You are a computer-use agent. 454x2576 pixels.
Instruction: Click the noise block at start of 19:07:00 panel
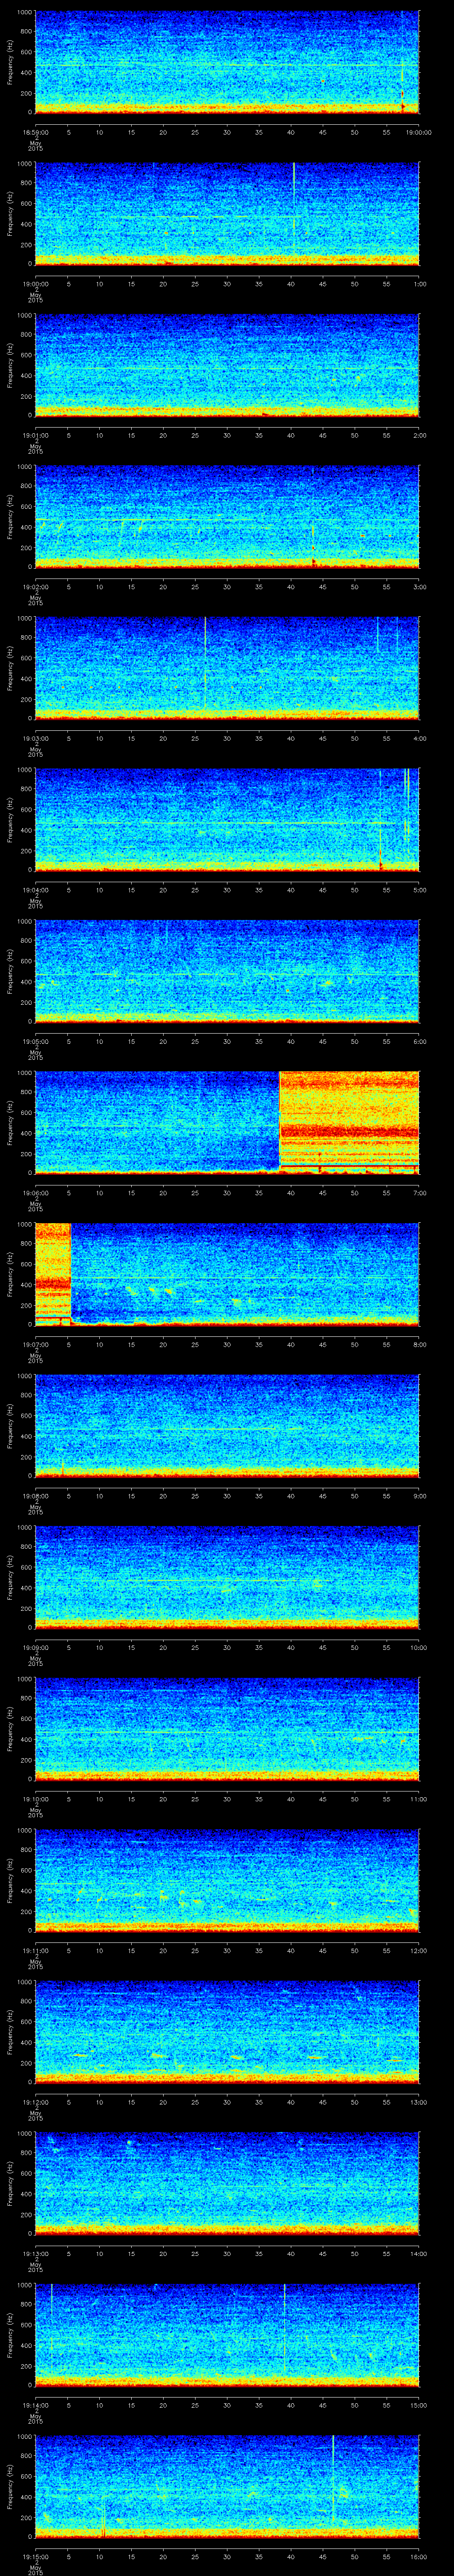pyautogui.click(x=53, y=1274)
